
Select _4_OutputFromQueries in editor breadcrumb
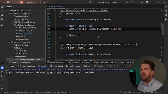[80, 62]
